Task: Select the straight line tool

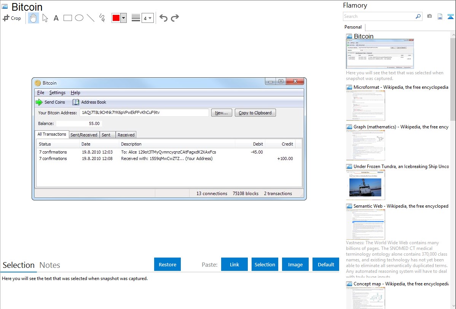Action: 91,18
